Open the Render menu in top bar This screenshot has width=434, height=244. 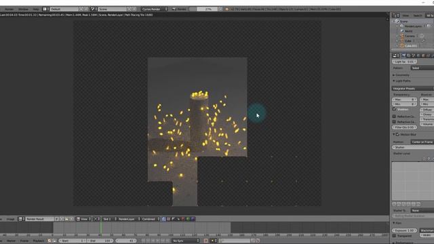click(9, 9)
